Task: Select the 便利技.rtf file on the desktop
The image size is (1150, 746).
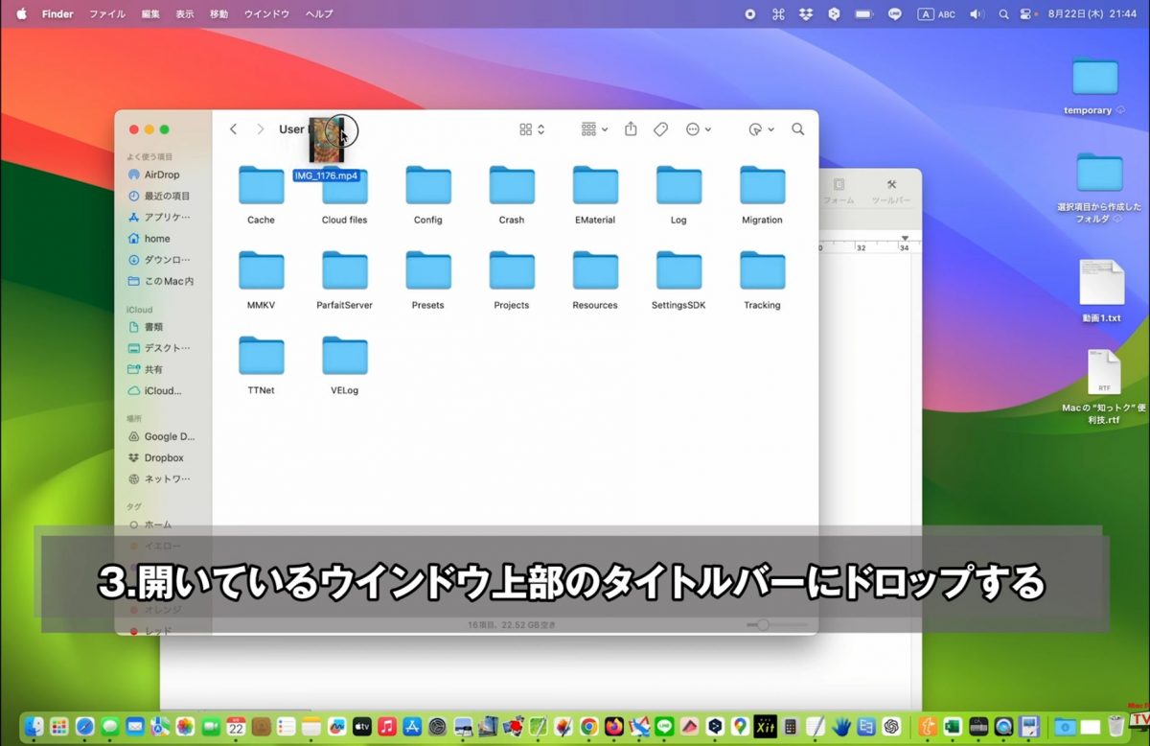Action: pyautogui.click(x=1103, y=387)
